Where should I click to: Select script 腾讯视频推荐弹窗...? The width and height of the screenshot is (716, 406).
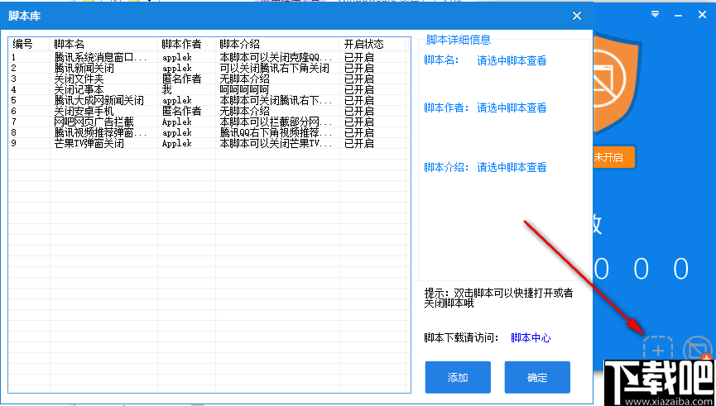click(x=100, y=133)
